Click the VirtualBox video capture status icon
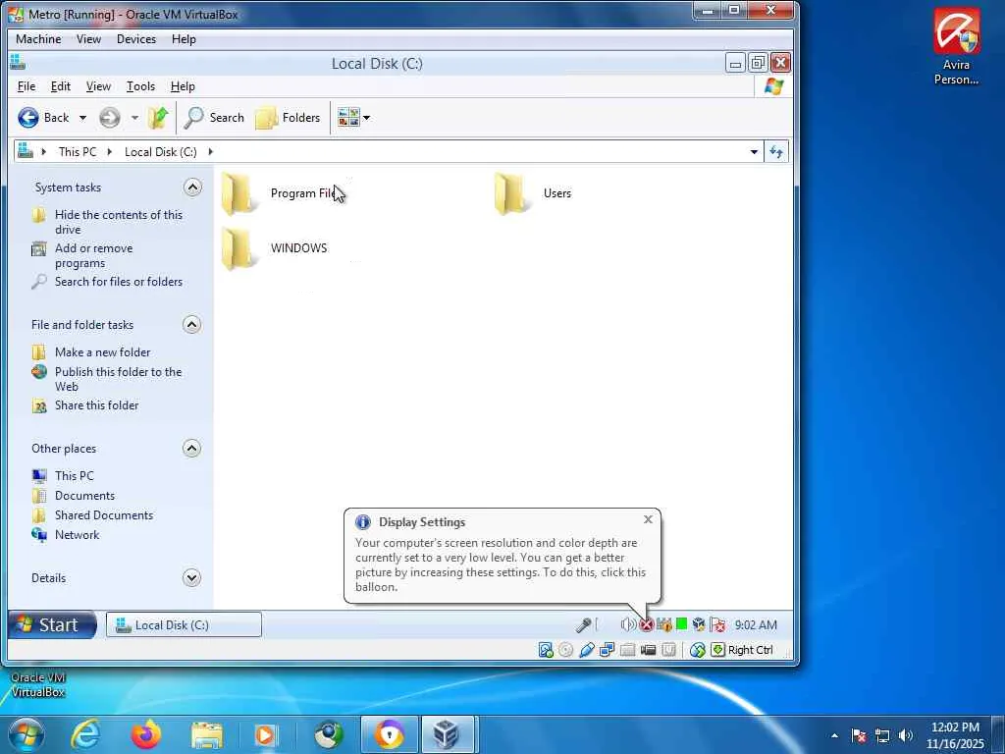 point(648,650)
